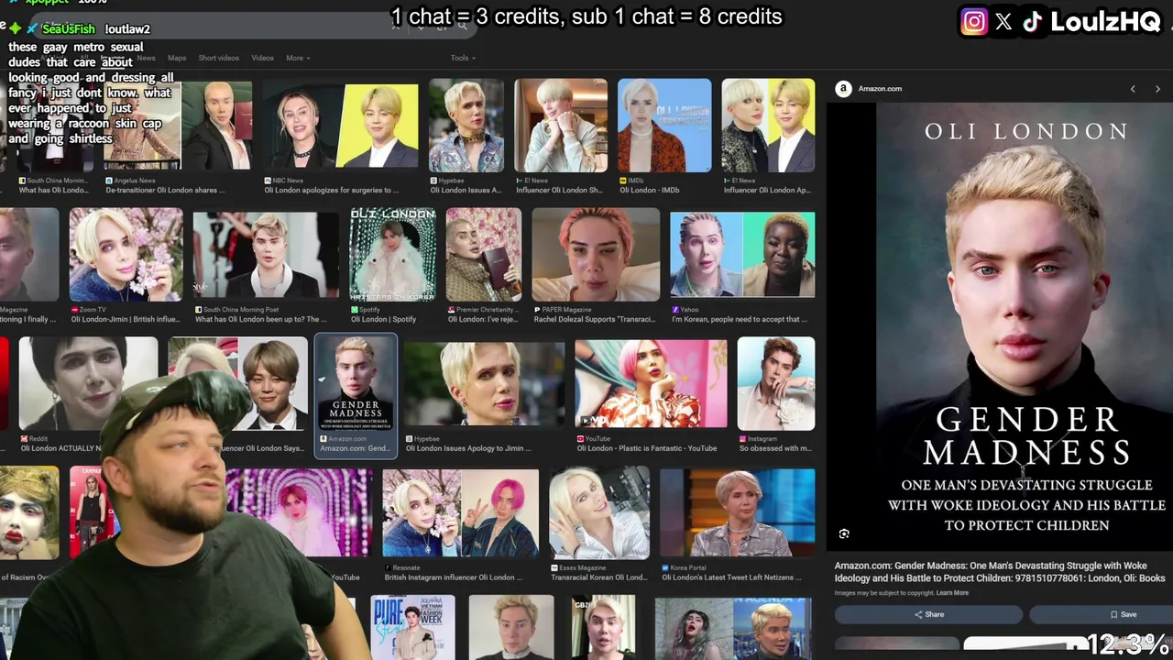The width and height of the screenshot is (1173, 660).
Task: Open the Learn More copyright link
Action: 952,593
